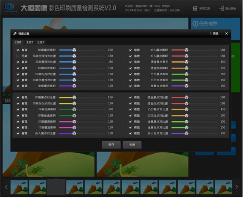This screenshot has width=243, height=198.
Task: Toggle 有效 checkbox for 全息黑点对比度
Action: coord(131,122)
